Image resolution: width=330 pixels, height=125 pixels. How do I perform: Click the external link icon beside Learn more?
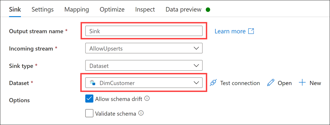251,31
